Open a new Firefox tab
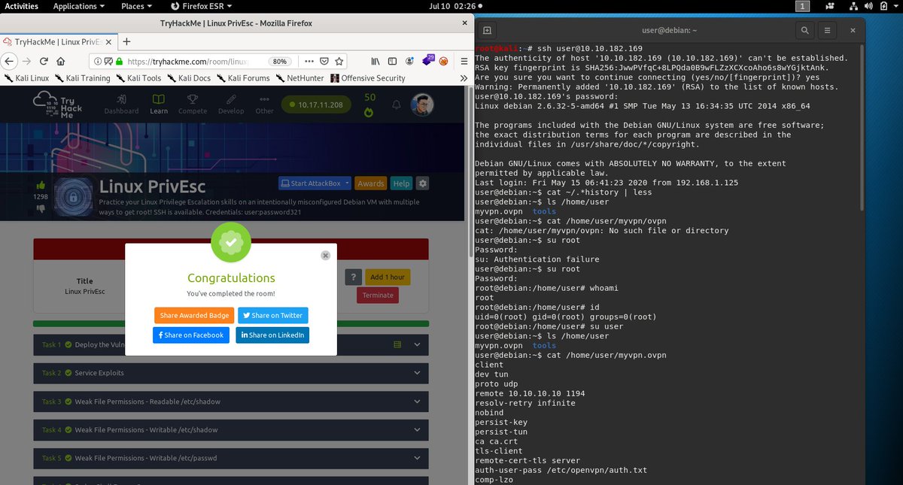The image size is (903, 485). (x=126, y=42)
